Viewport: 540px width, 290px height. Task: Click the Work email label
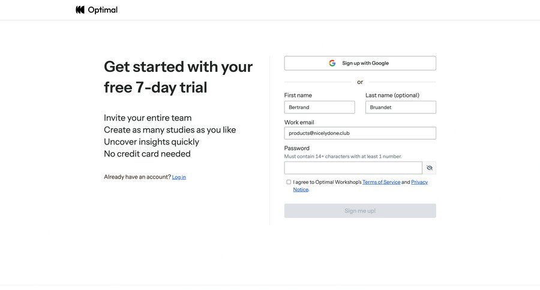point(299,122)
